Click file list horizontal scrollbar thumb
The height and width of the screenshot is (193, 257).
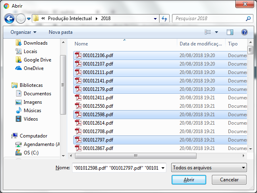coord(136,156)
